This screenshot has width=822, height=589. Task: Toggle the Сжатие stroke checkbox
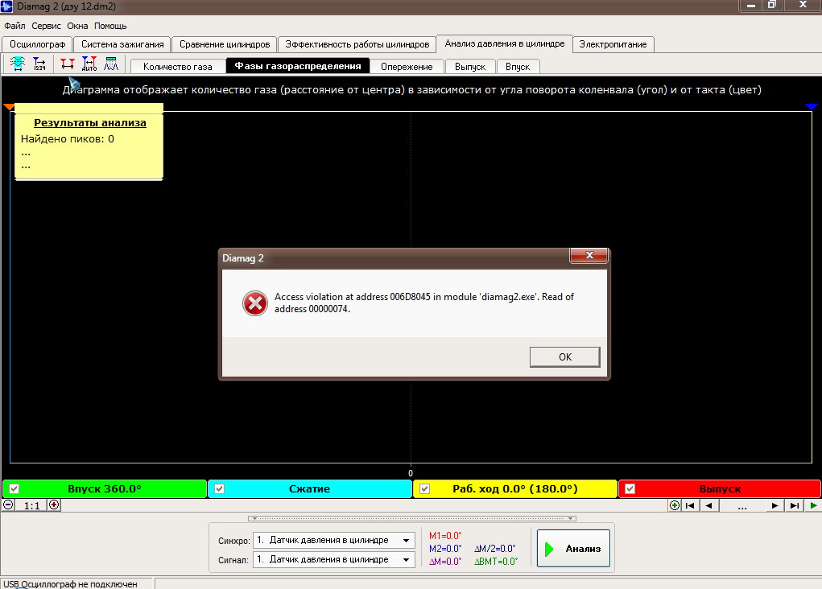220,489
